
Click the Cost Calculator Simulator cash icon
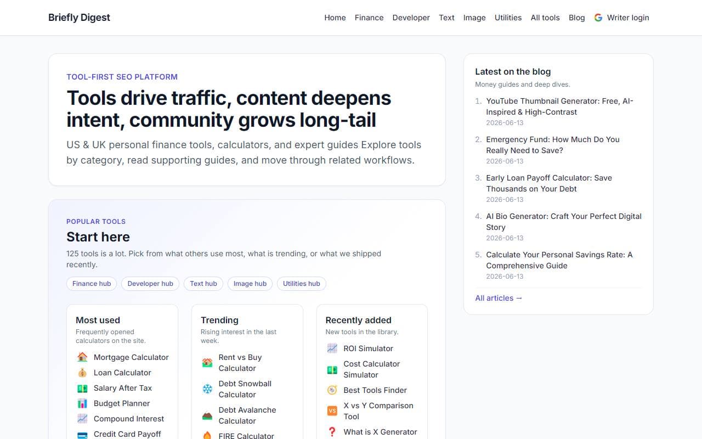(332, 369)
